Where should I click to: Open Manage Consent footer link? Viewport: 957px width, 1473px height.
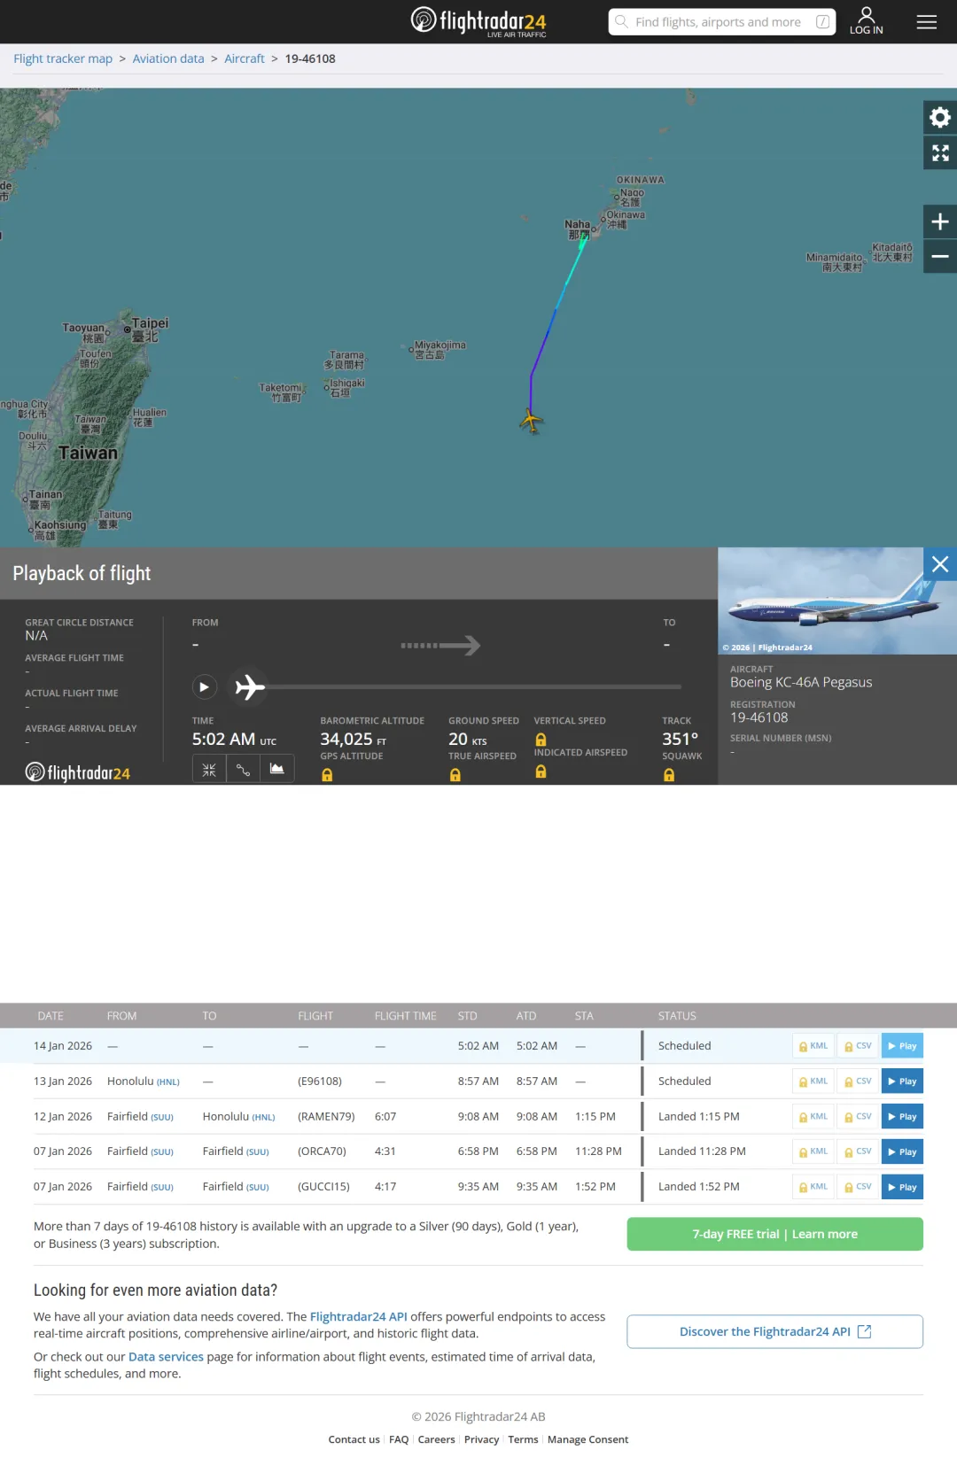587,1439
